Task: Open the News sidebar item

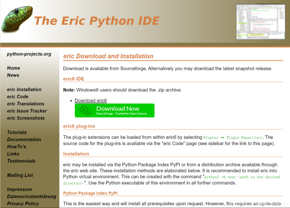Action: (x=13, y=75)
